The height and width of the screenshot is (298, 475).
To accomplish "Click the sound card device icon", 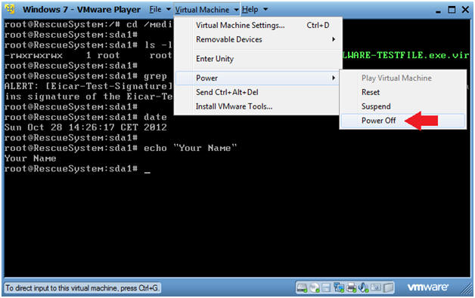I will 363,287.
